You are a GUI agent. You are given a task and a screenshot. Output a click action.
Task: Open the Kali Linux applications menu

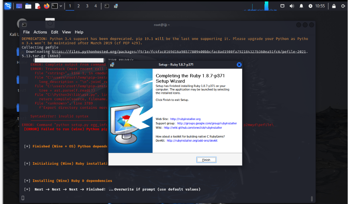8,6
